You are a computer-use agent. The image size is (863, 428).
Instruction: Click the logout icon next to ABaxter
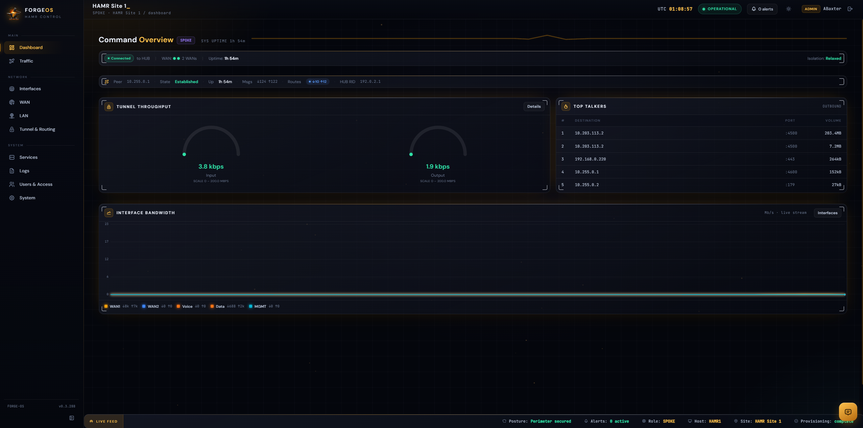(850, 9)
